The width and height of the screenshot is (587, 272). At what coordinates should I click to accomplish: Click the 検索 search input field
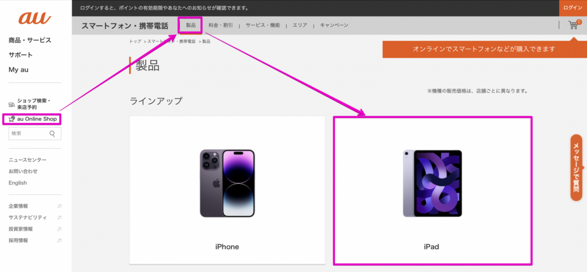(35, 133)
